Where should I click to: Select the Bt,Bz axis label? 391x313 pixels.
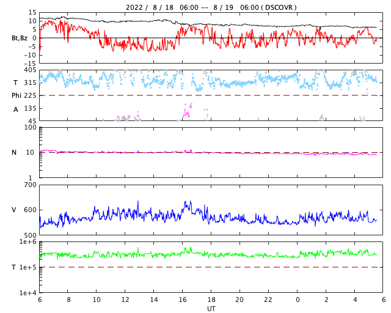(20, 38)
